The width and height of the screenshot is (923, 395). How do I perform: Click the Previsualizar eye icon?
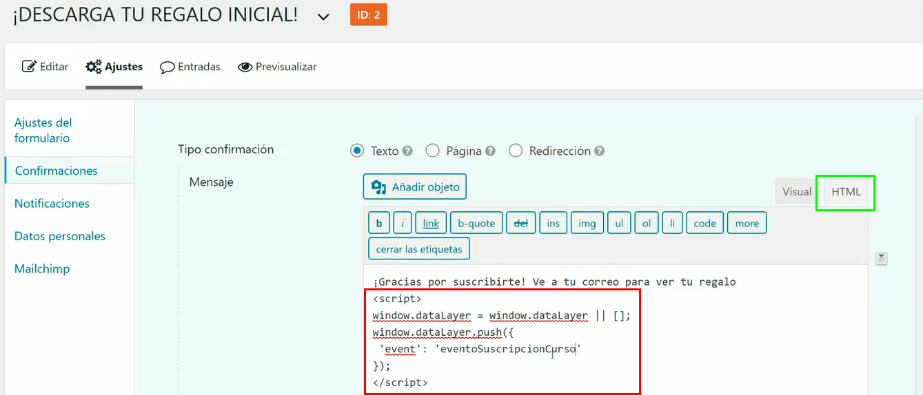pos(245,67)
